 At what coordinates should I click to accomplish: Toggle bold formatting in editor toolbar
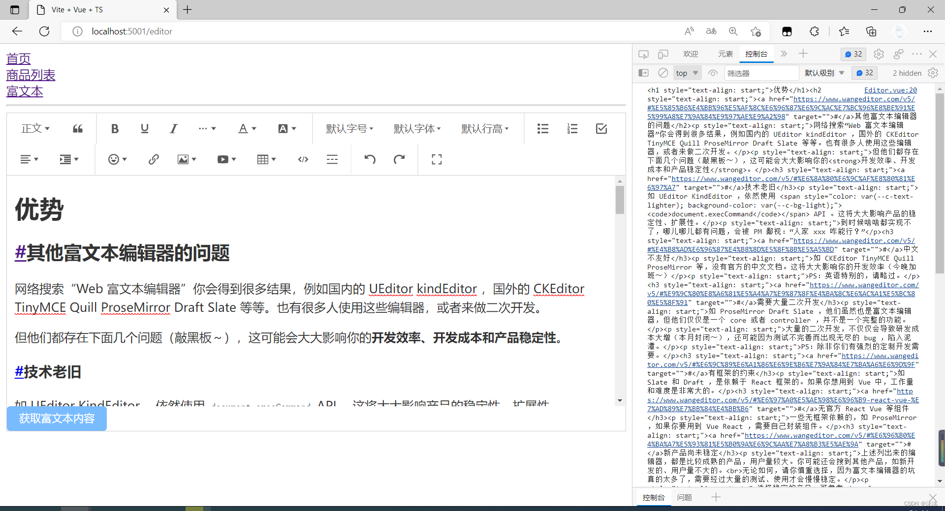[x=115, y=129]
